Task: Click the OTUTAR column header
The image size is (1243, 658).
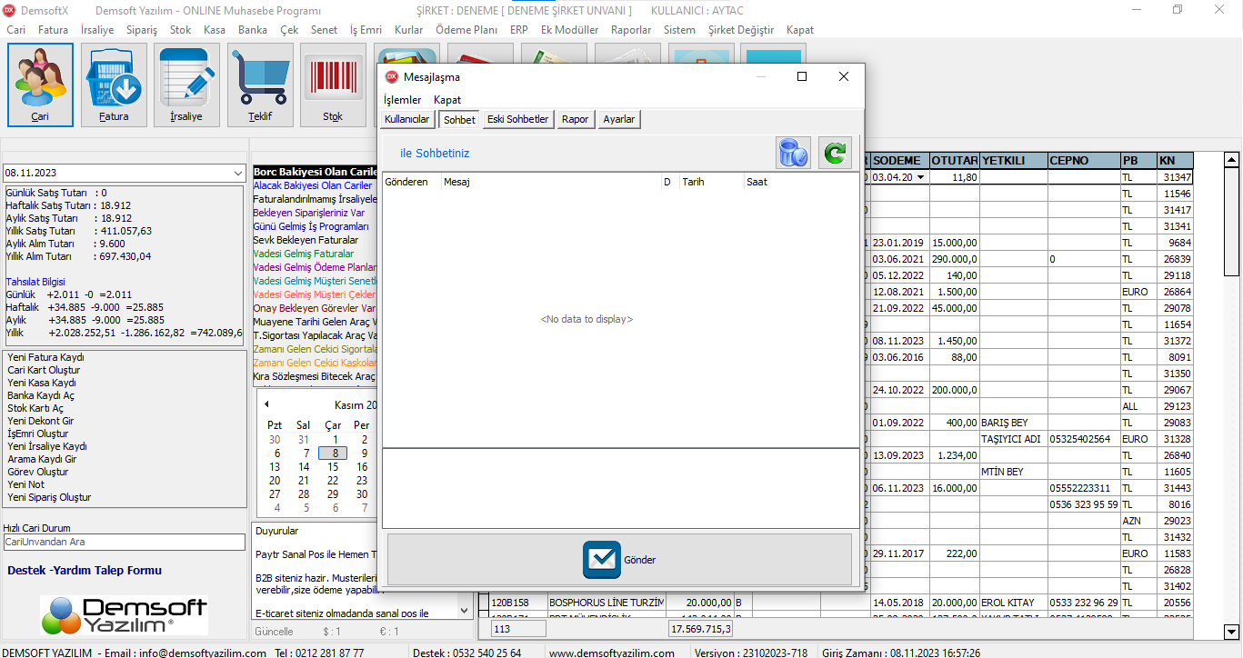Action: (955, 161)
